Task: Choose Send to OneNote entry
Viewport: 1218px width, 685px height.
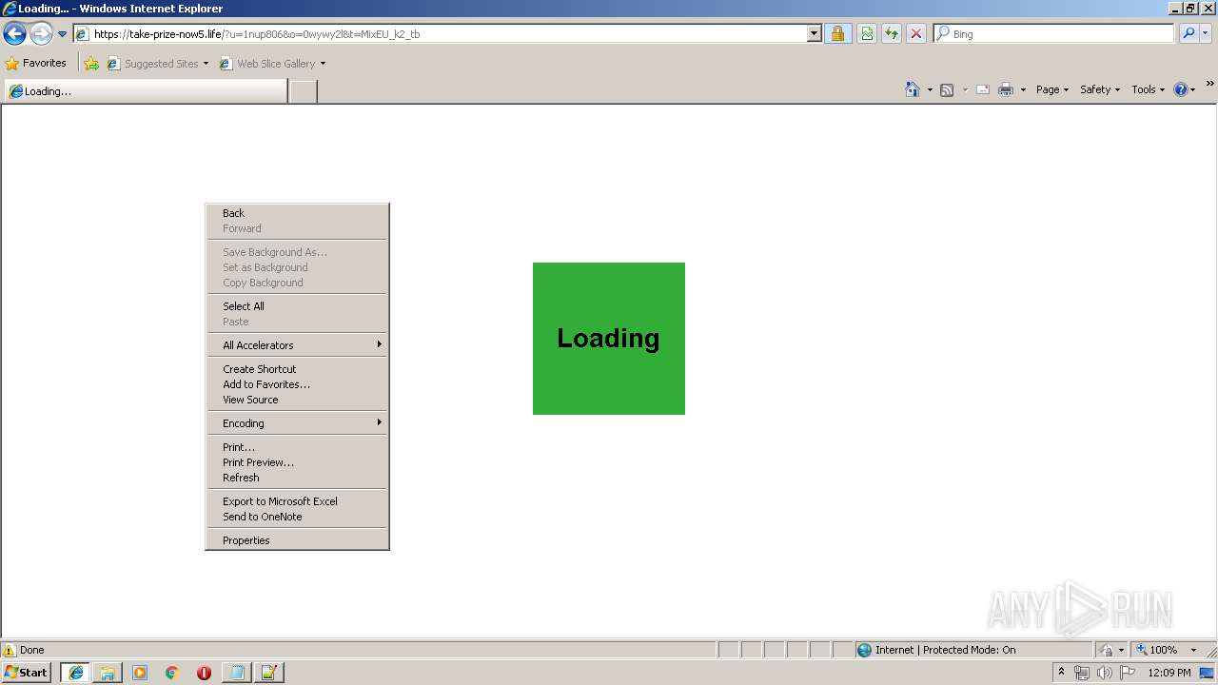Action: 297,517
